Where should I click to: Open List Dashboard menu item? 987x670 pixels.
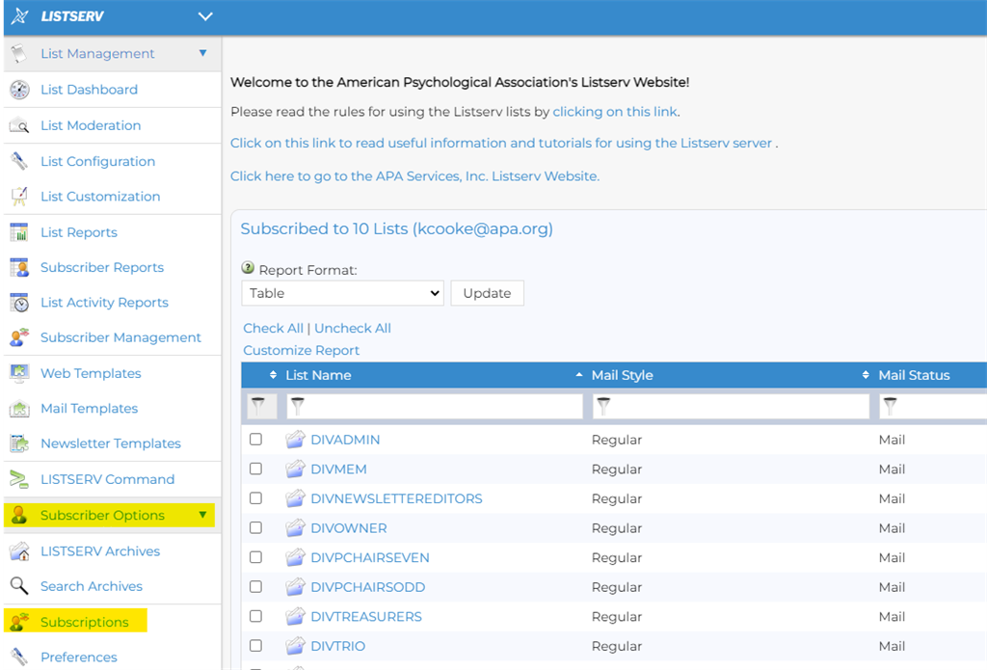[89, 90]
